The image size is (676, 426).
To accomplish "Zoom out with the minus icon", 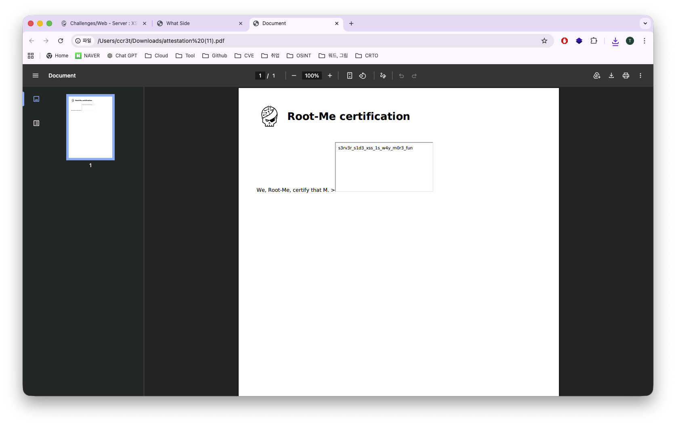I will [294, 76].
